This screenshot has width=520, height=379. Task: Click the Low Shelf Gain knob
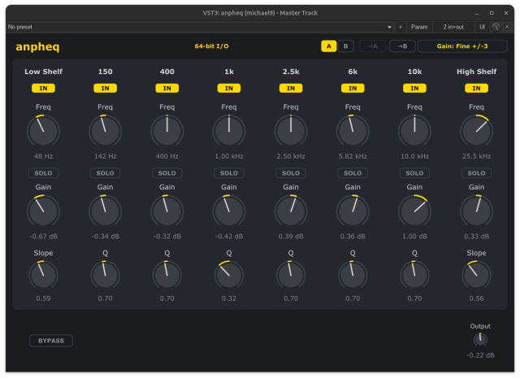43,211
